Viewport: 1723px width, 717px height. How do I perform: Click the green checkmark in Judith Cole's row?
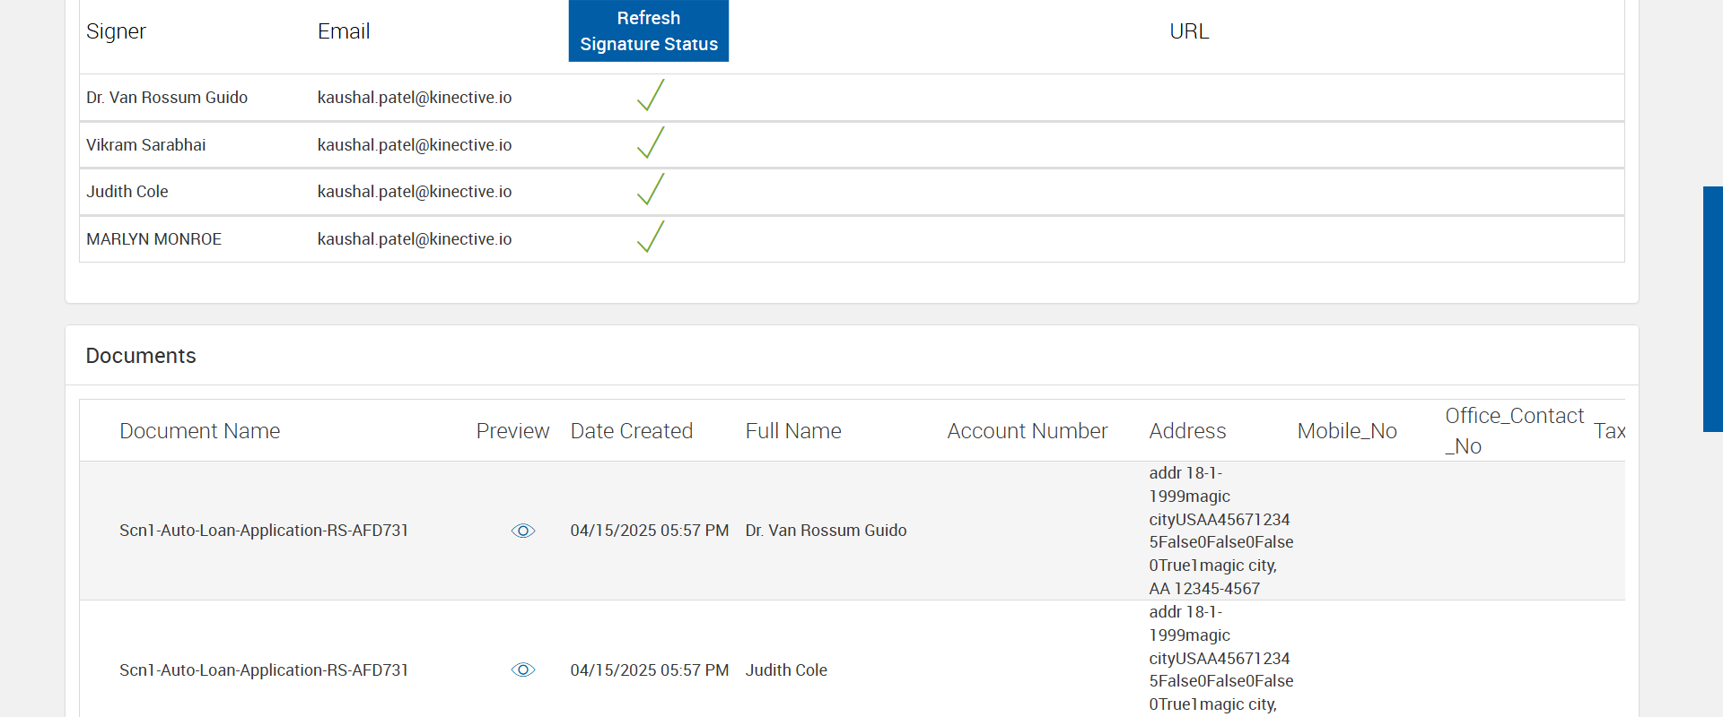pos(651,190)
